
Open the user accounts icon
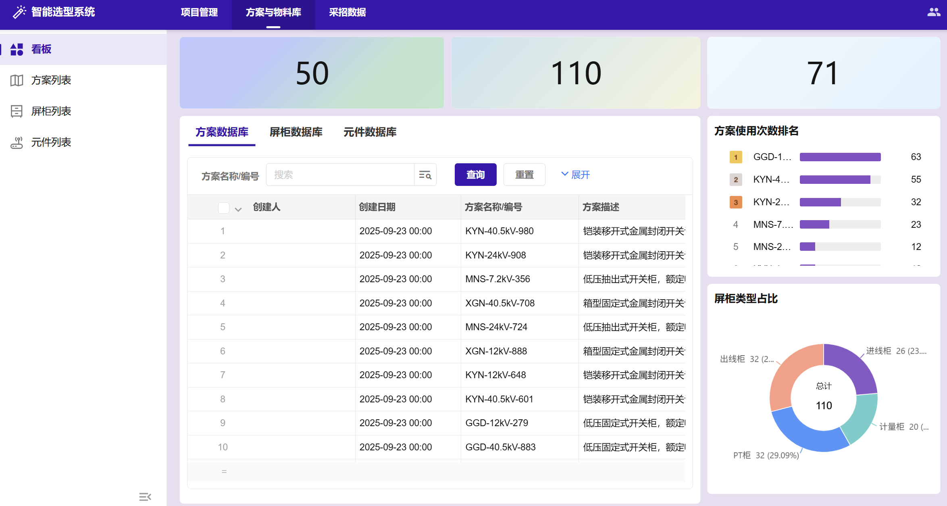pyautogui.click(x=934, y=12)
